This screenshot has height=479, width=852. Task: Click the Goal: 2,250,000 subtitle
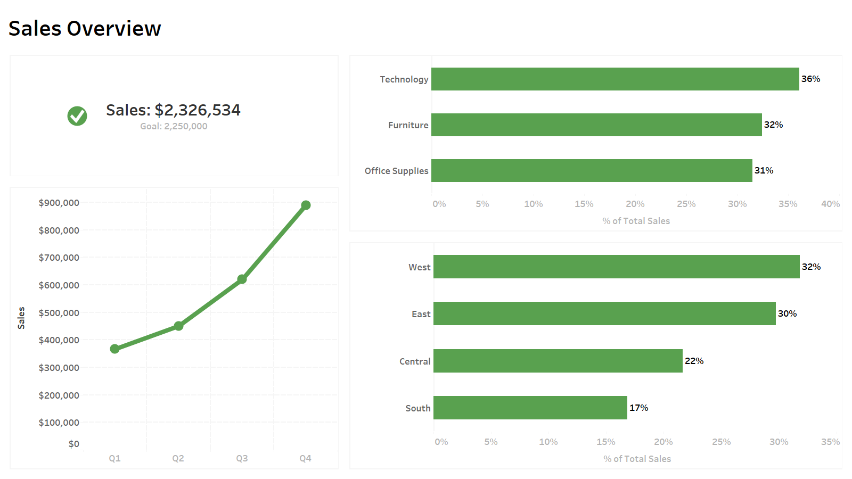pyautogui.click(x=174, y=126)
